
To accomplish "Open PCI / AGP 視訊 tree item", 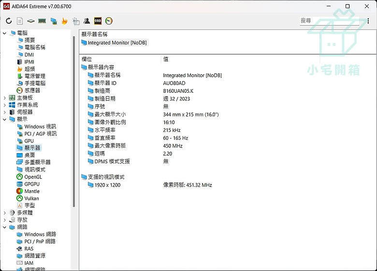I will click(37, 134).
